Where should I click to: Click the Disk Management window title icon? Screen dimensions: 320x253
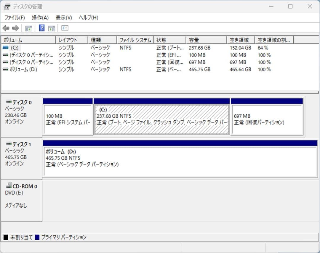[7, 6]
